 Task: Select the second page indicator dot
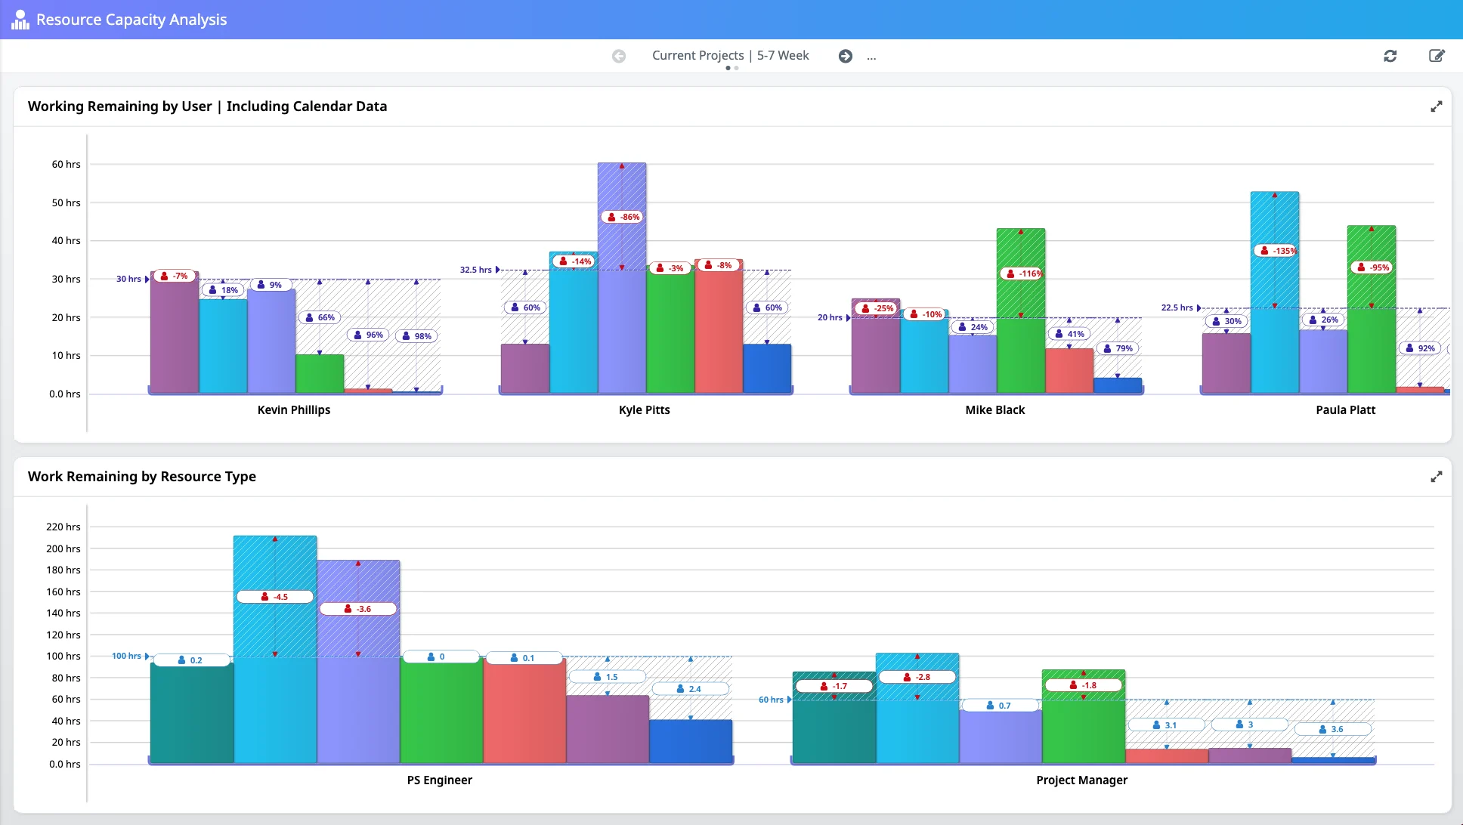click(x=737, y=68)
